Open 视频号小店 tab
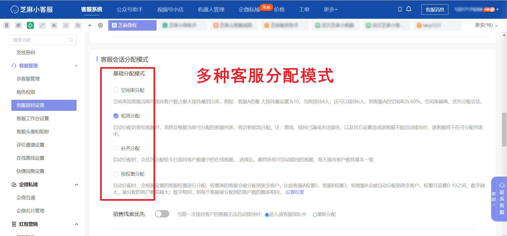The width and height of the screenshot is (507, 236). tap(170, 10)
